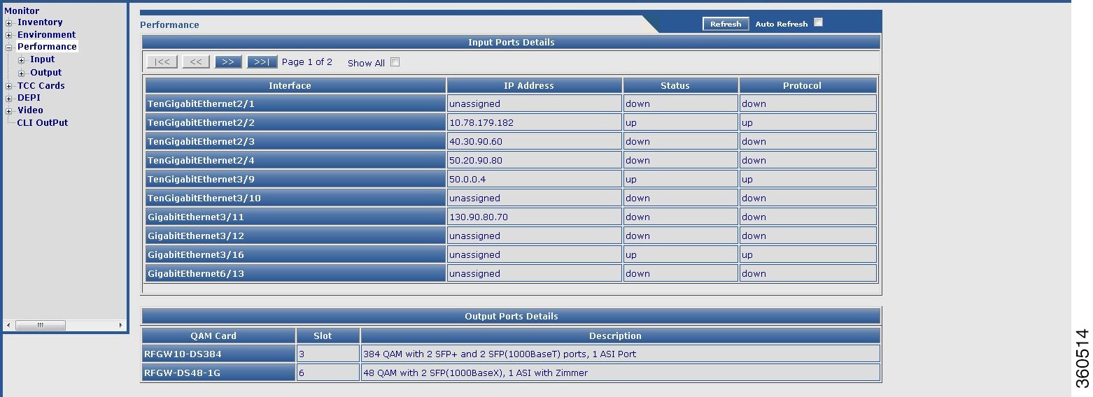This screenshot has height=397, width=1093.
Task: Open DEPI in the Monitor tree
Action: pos(29,98)
